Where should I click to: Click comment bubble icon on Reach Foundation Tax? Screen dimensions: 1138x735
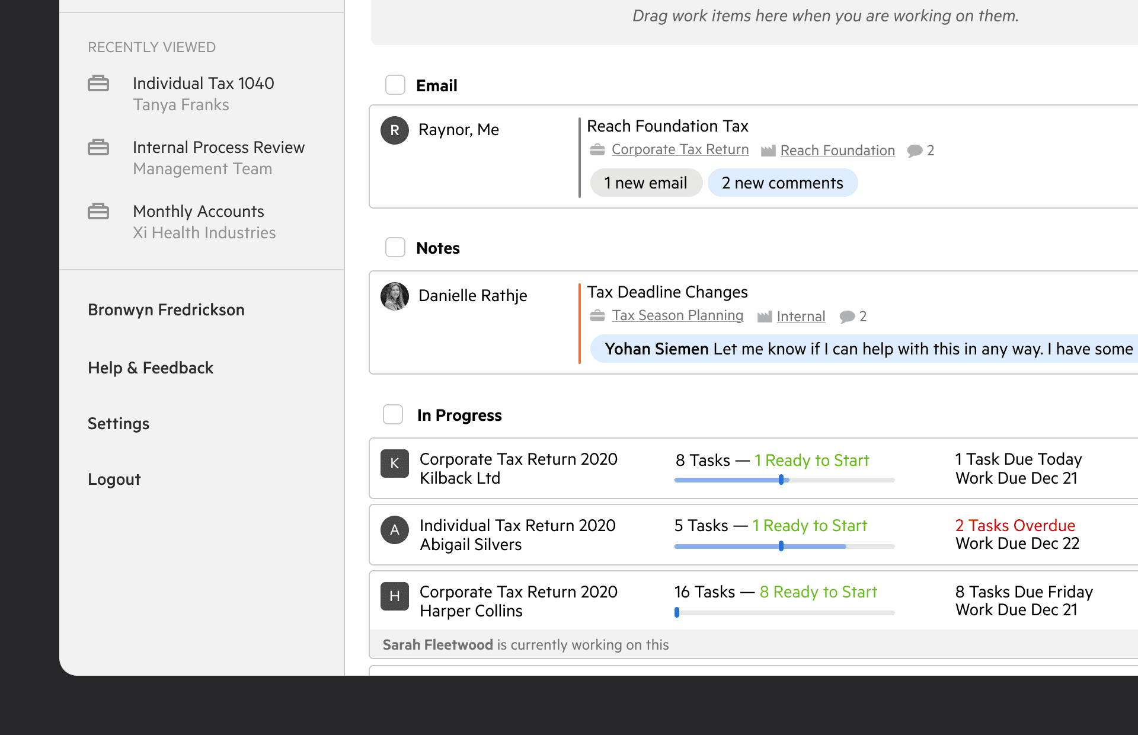[915, 151]
